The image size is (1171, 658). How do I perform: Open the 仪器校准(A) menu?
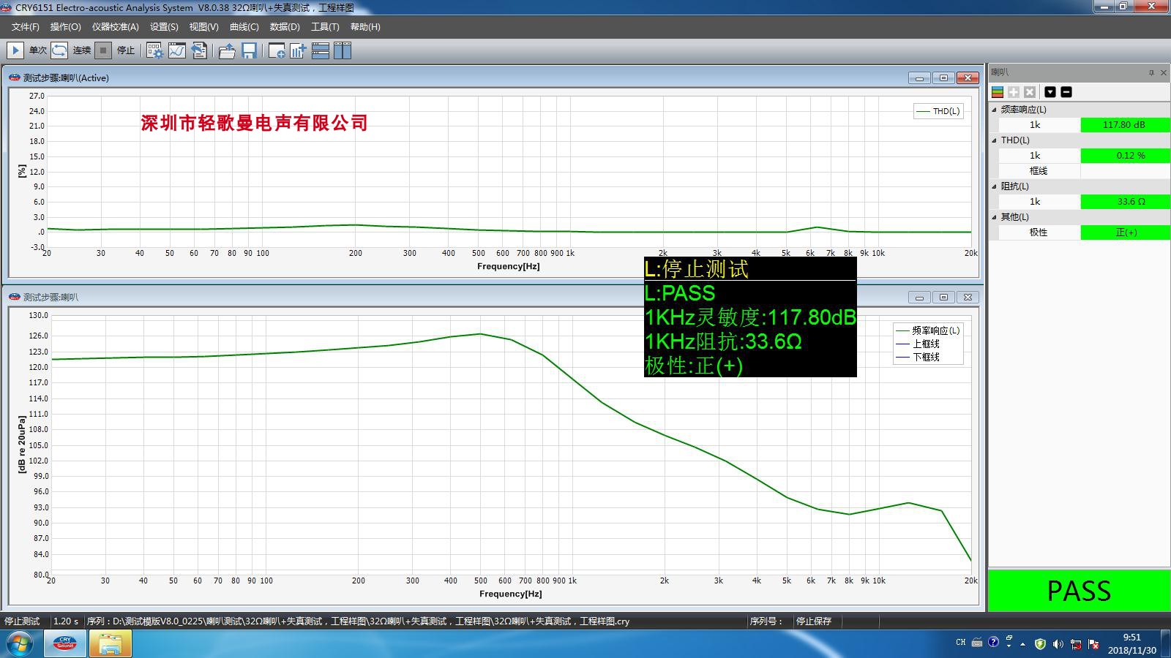(115, 27)
